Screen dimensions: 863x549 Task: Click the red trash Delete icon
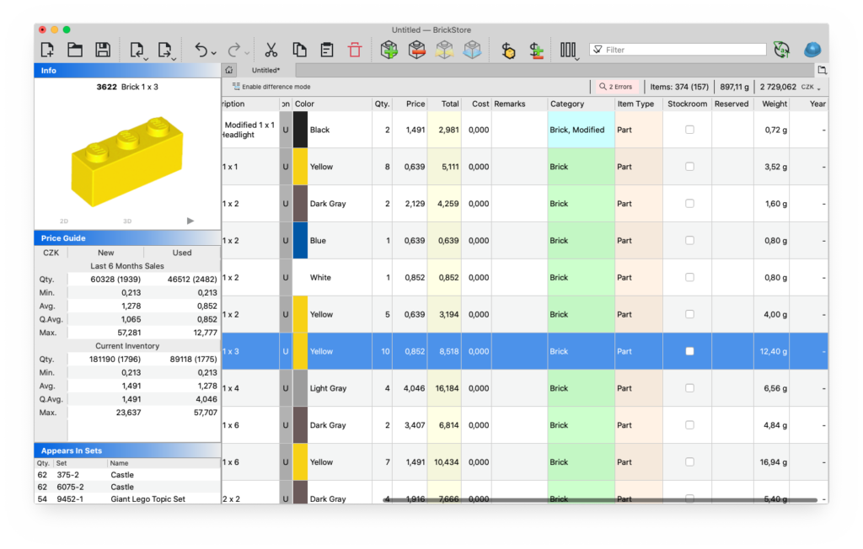pos(354,50)
